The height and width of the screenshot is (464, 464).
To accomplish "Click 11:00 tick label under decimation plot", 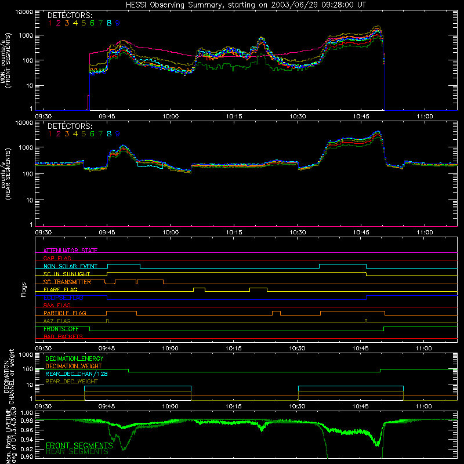I will [x=424, y=407].
